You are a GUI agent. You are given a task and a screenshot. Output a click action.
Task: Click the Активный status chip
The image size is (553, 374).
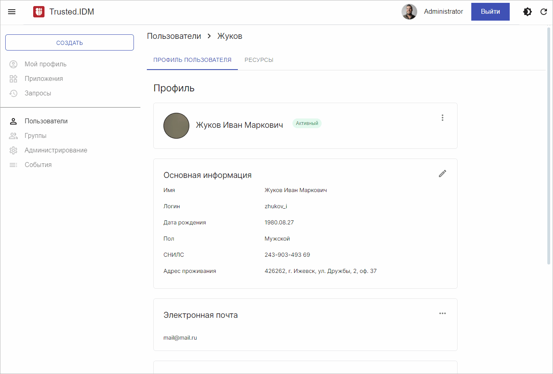point(307,123)
